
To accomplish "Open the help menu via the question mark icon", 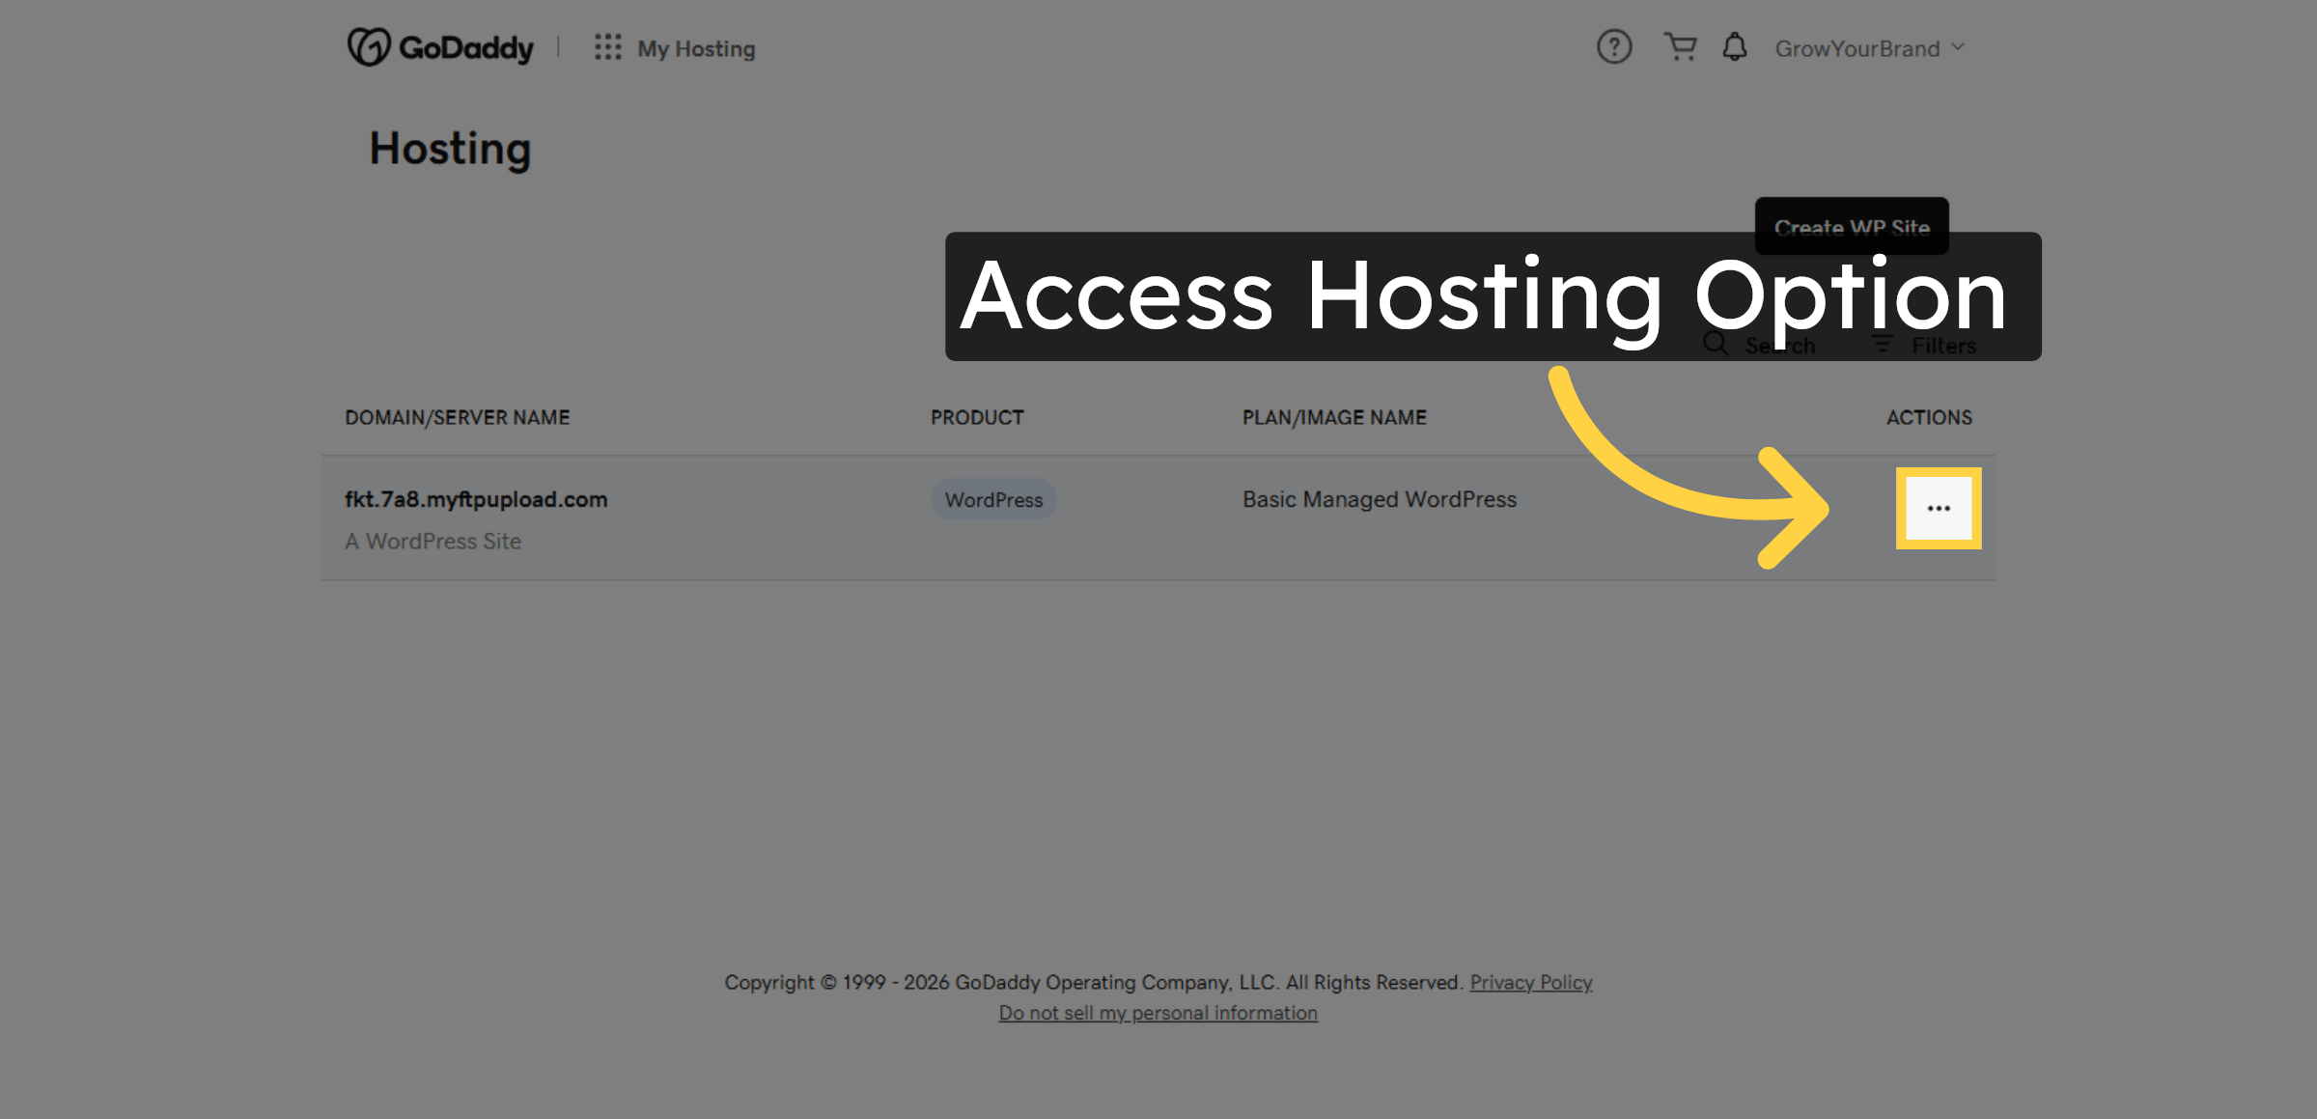I will pos(1613,46).
